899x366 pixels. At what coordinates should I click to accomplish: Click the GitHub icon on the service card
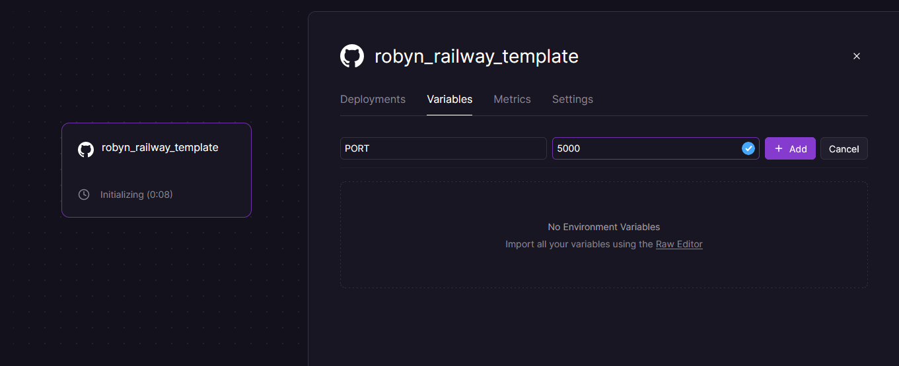tap(86, 149)
